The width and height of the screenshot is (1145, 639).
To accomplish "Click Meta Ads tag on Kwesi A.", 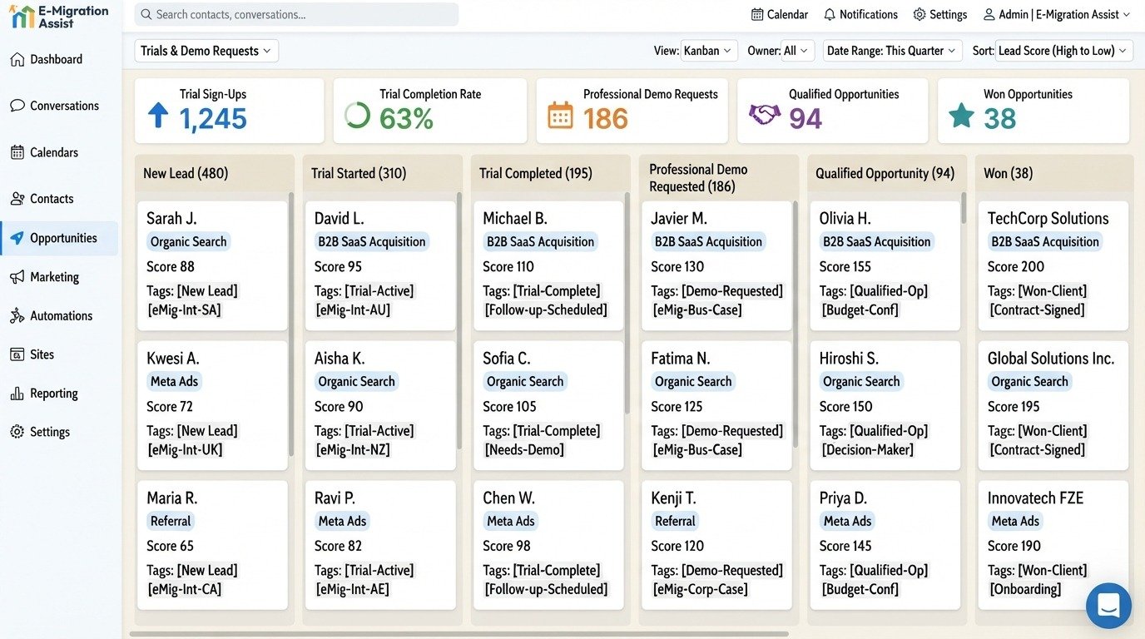I will 175,382.
